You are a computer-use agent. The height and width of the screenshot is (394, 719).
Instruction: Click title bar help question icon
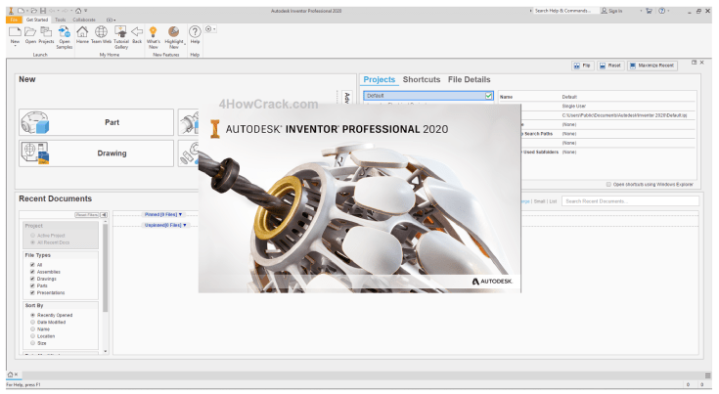click(x=661, y=11)
